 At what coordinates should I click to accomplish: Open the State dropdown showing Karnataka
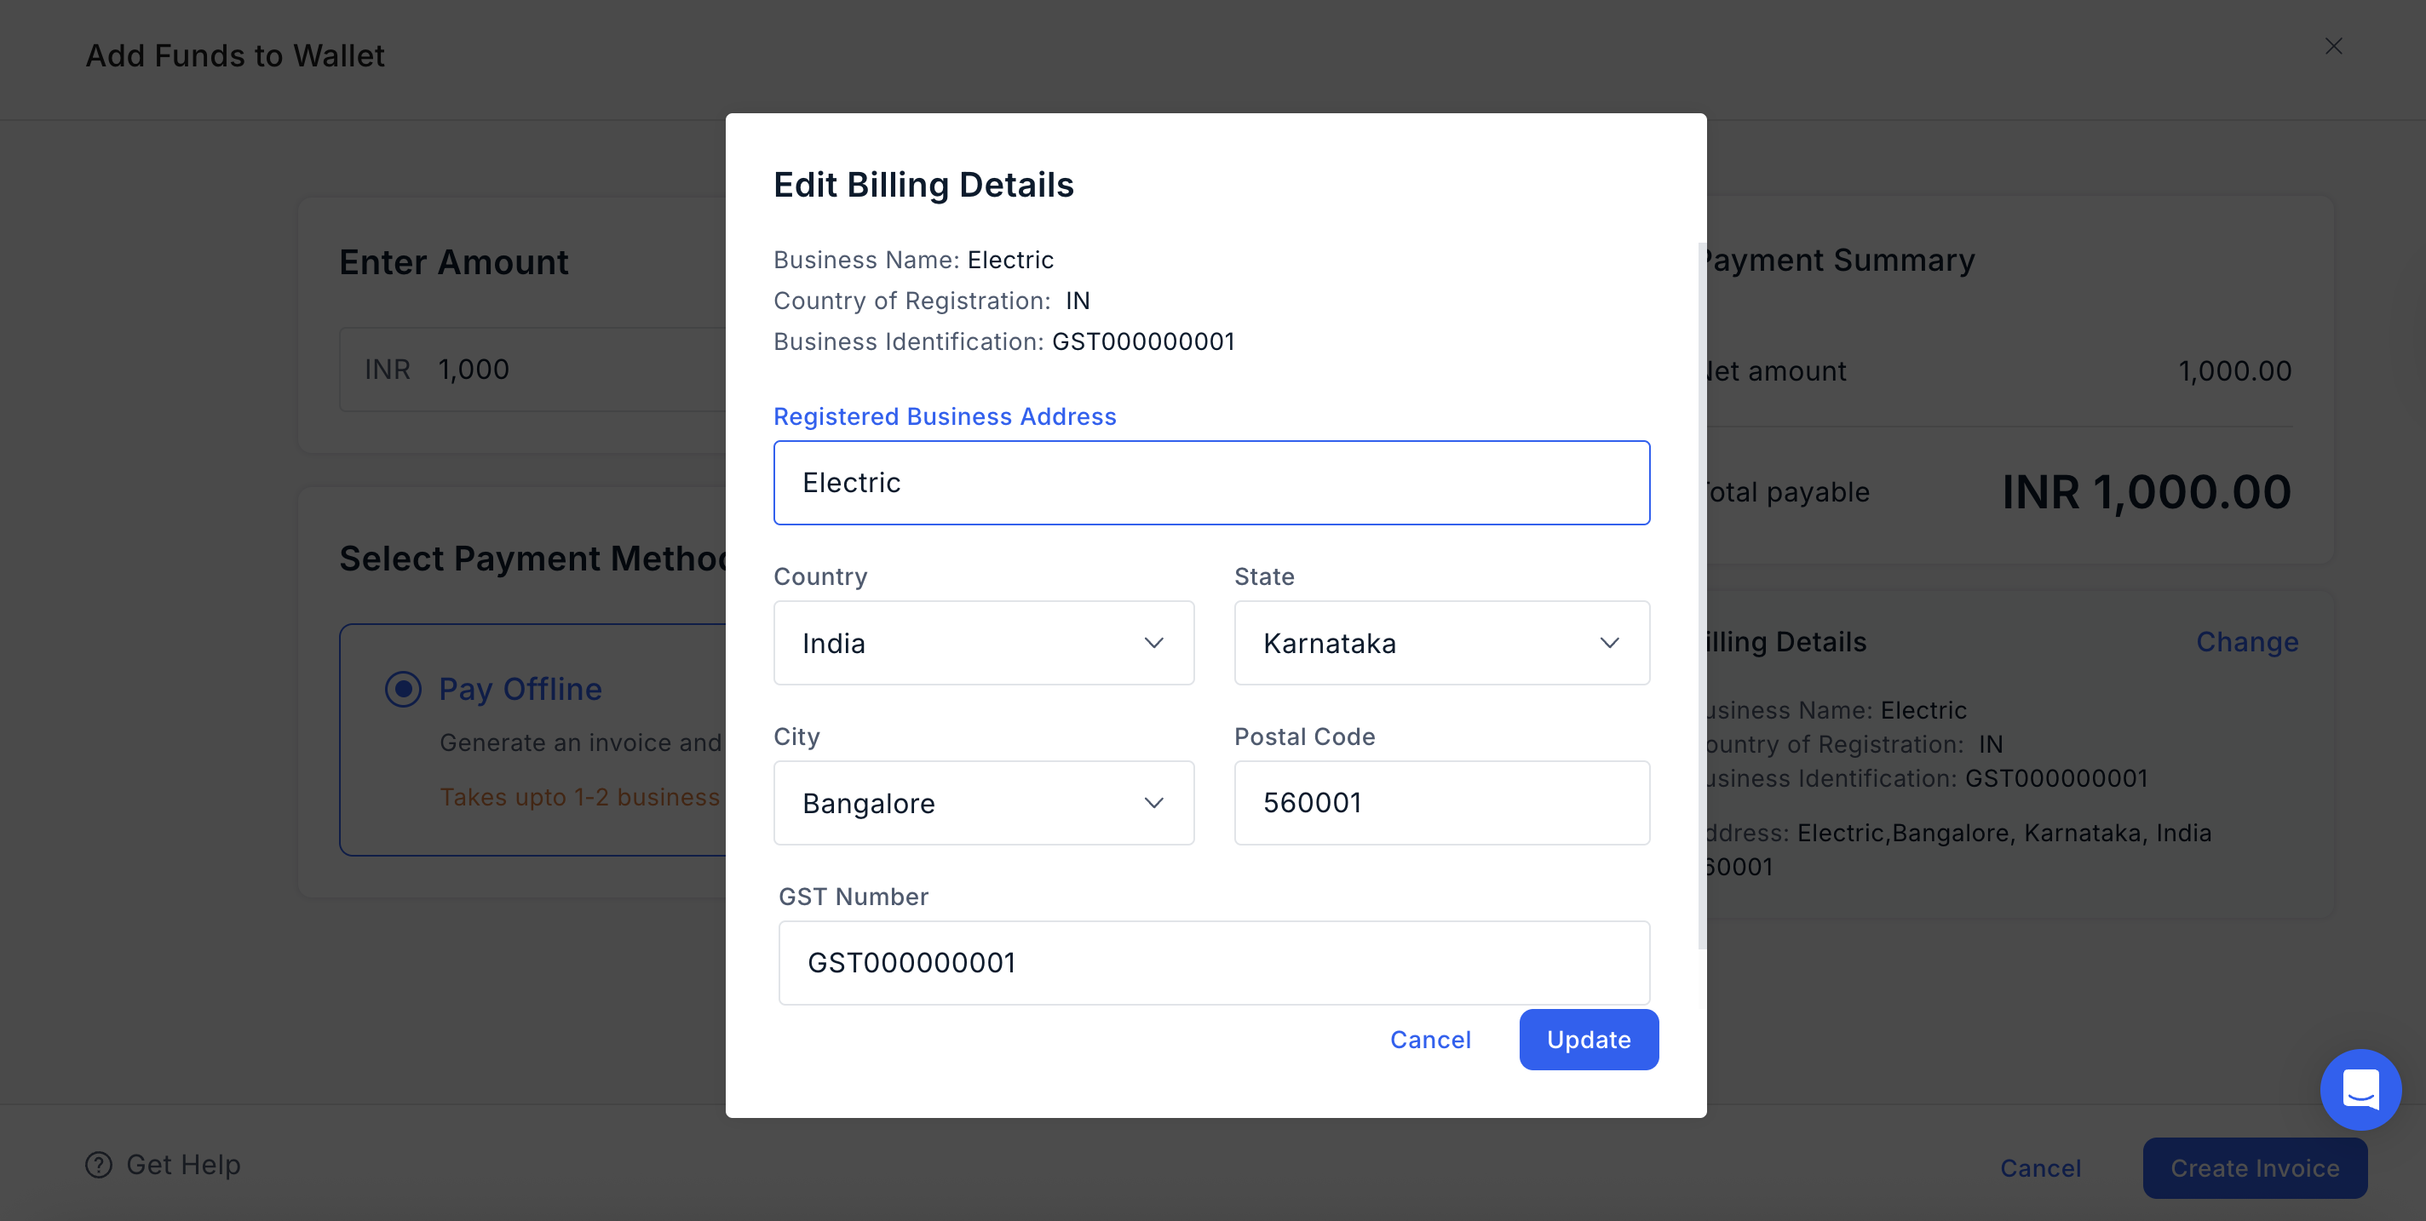click(1442, 643)
